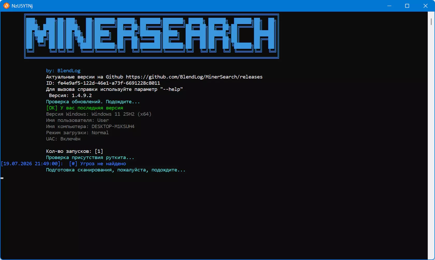Viewport: 435px width, 260px height.
Task: Open the GitHub releases URL
Action: pyautogui.click(x=194, y=77)
